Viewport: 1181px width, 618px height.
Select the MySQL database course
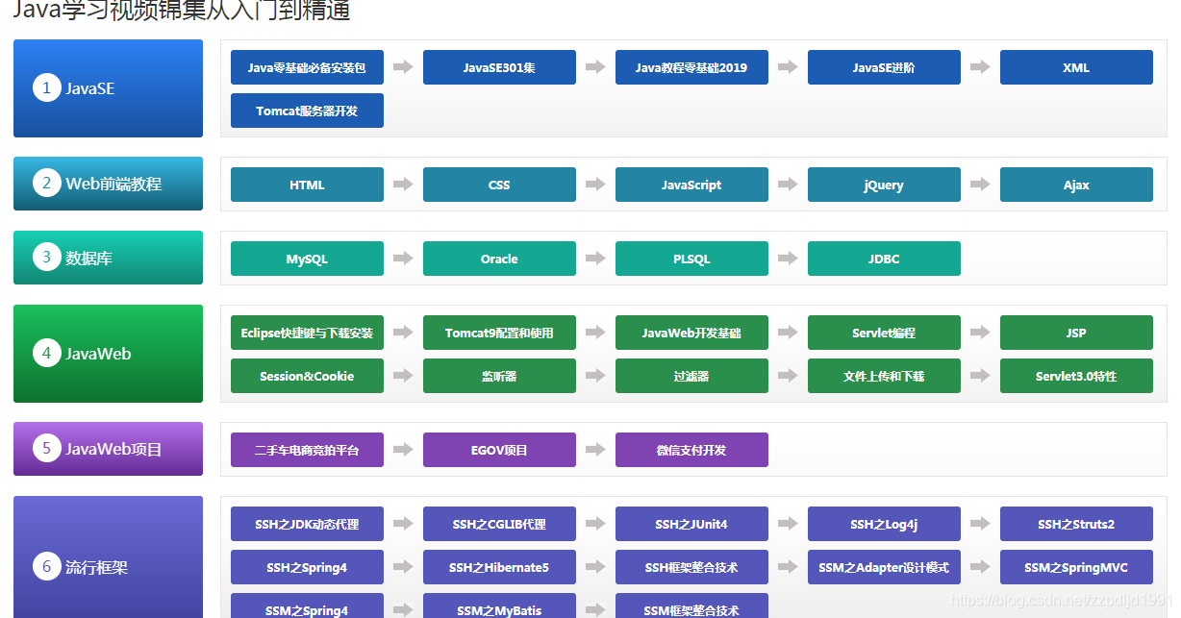(x=307, y=259)
